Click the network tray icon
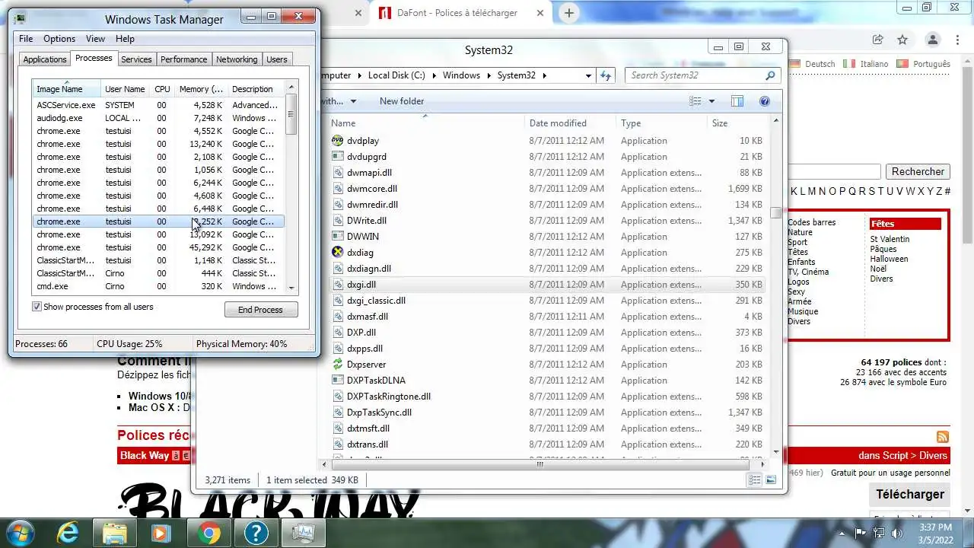Screen dimensions: 974x548 tap(879, 533)
